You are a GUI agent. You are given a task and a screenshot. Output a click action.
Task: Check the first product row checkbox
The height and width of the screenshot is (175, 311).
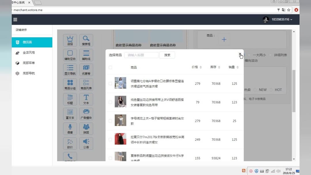[110, 83]
